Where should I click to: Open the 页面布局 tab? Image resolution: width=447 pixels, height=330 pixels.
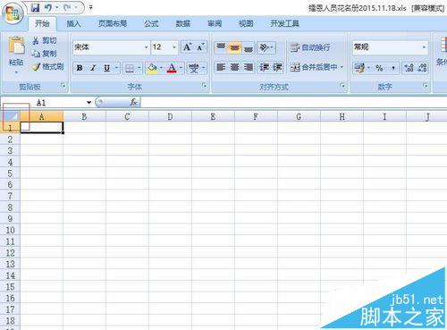(x=113, y=23)
